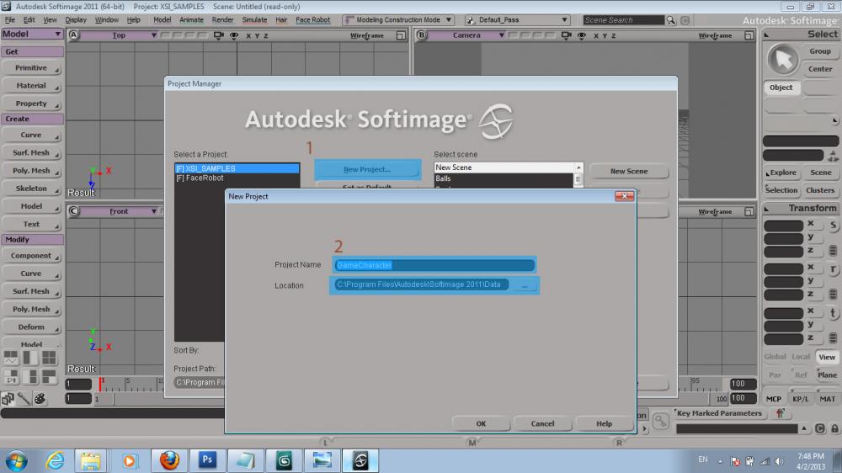
Task: Toggle Global transform mode
Action: click(x=775, y=357)
